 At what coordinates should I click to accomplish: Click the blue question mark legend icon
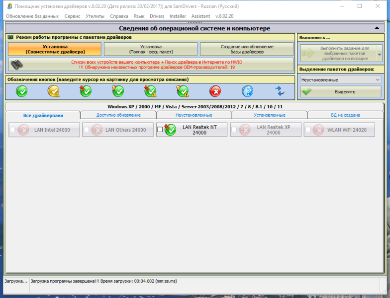point(248,91)
